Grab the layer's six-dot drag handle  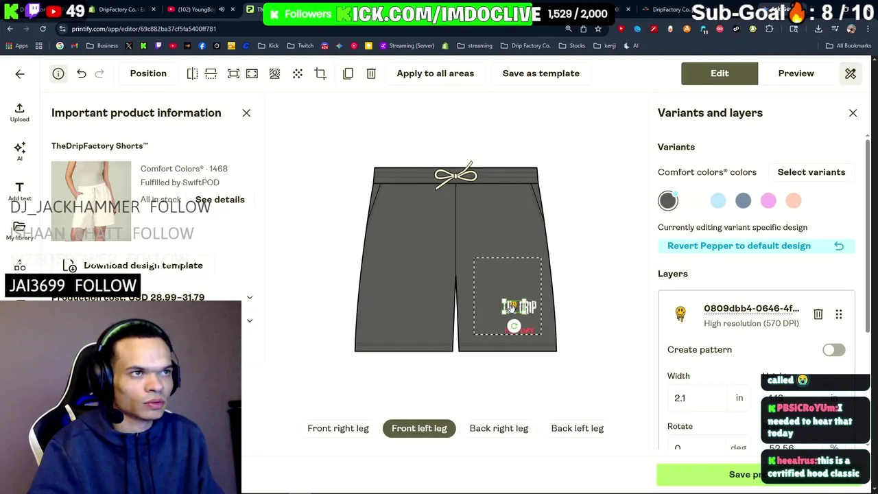click(838, 314)
